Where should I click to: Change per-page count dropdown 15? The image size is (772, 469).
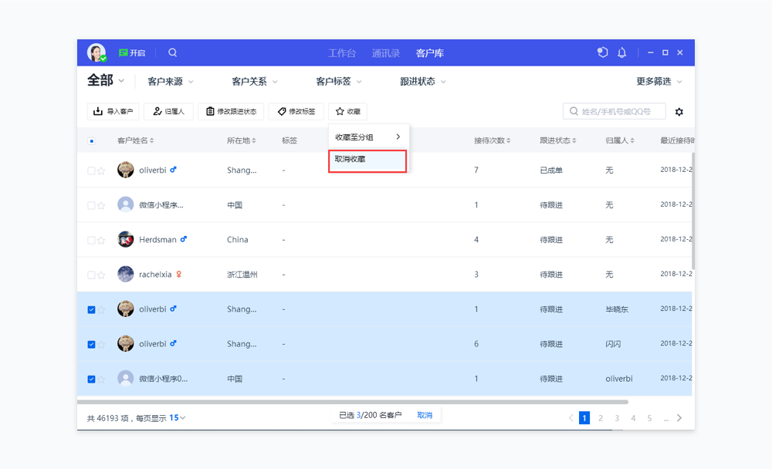point(178,418)
